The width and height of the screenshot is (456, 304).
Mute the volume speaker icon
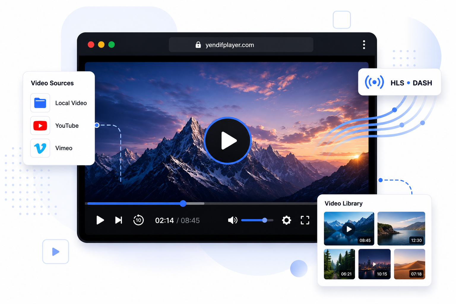(232, 220)
